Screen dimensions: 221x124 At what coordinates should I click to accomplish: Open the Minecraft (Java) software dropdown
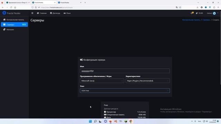coord(102,81)
